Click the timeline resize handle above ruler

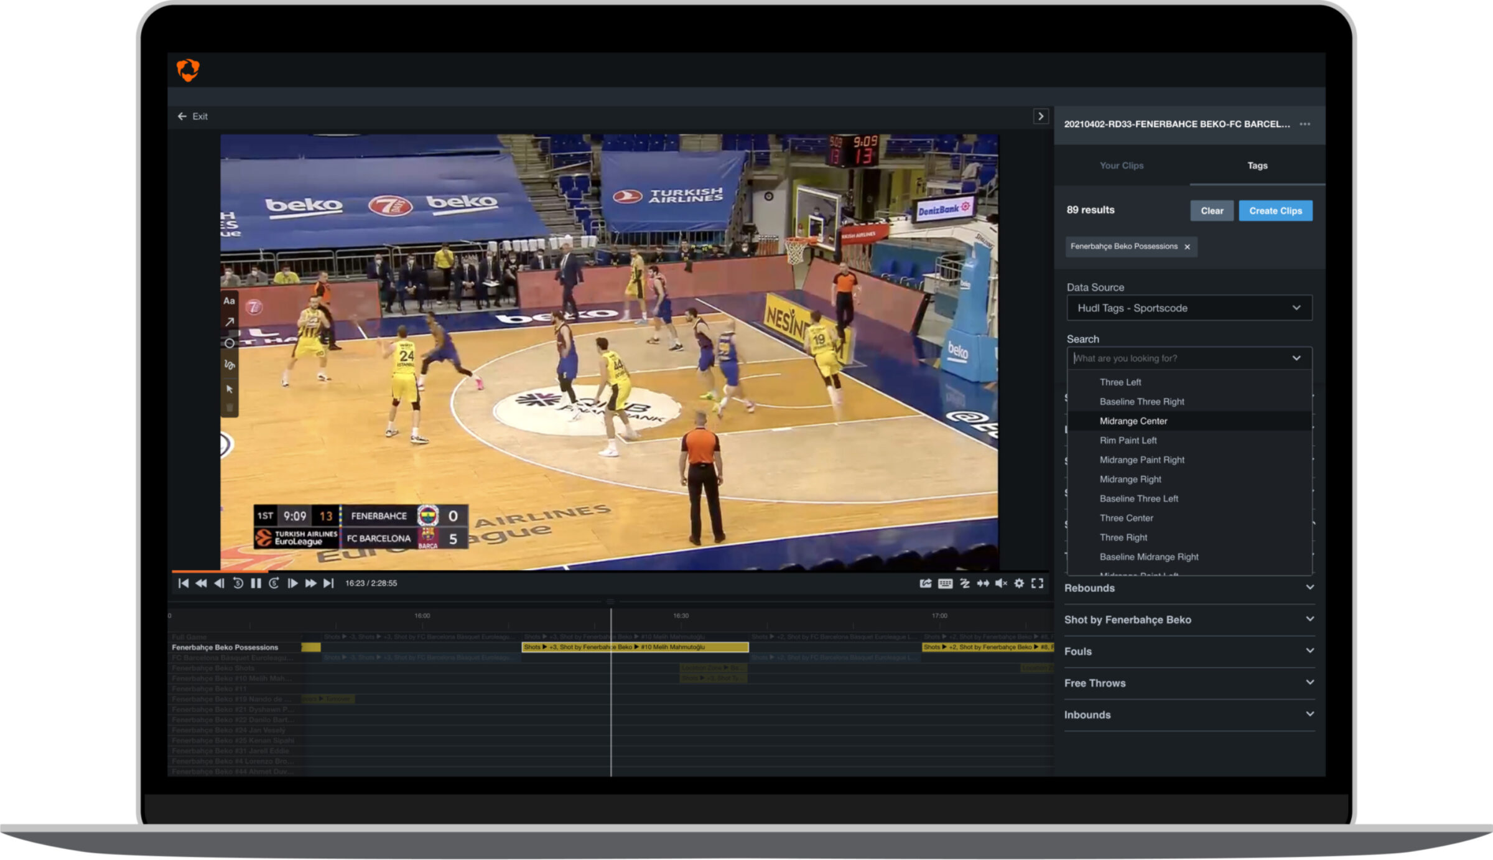[610, 601]
